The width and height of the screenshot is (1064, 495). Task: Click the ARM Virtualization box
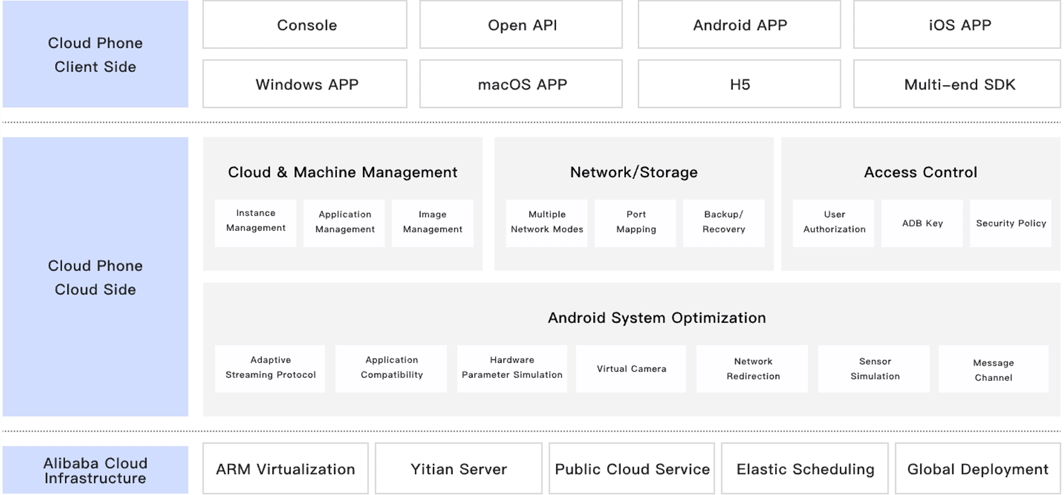tap(285, 469)
